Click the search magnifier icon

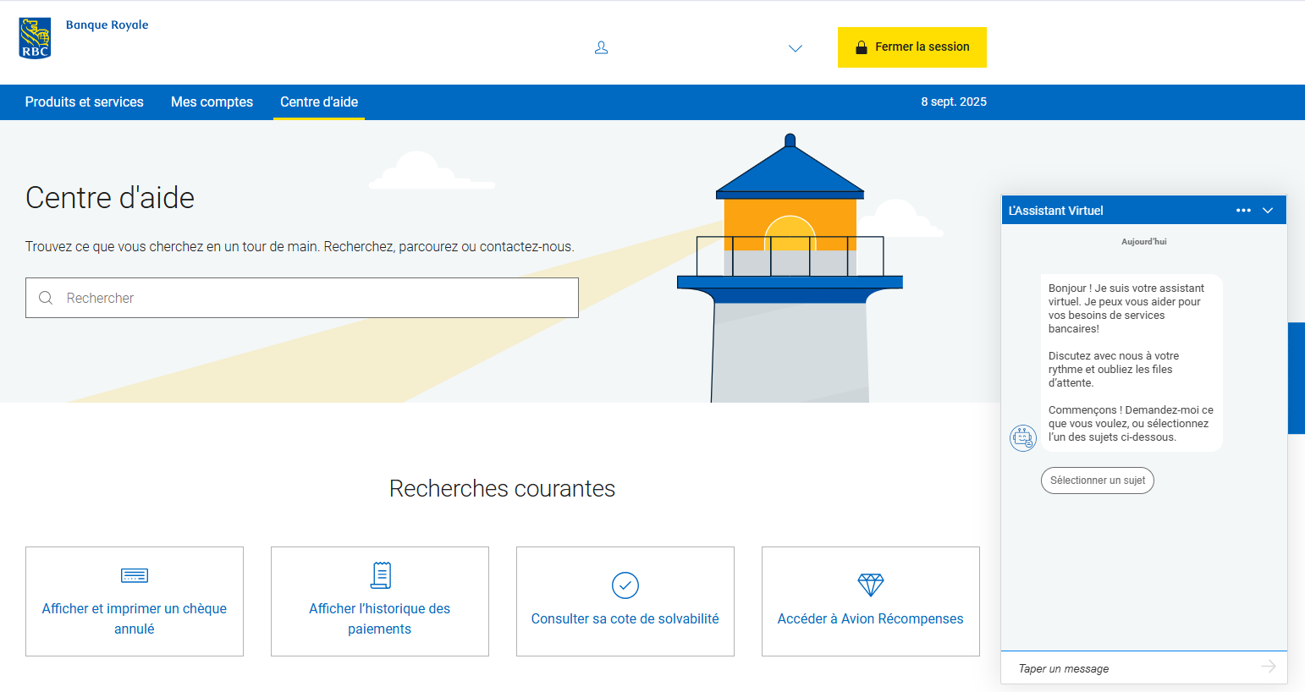46,298
